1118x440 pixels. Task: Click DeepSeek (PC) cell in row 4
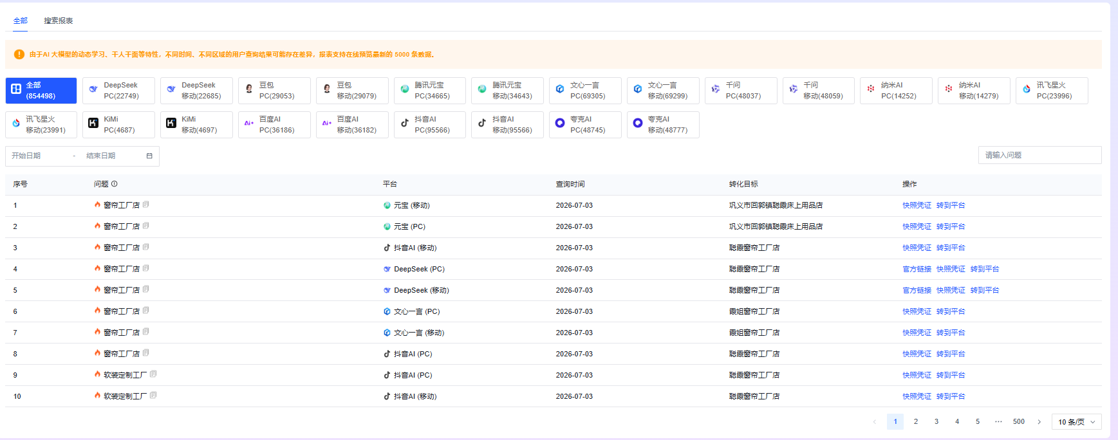pyautogui.click(x=414, y=269)
